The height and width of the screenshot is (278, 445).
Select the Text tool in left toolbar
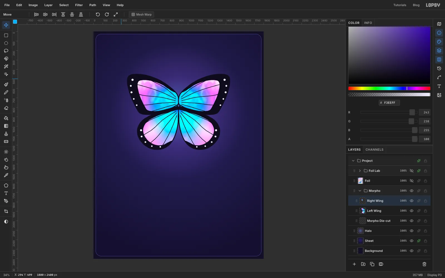coord(6,193)
